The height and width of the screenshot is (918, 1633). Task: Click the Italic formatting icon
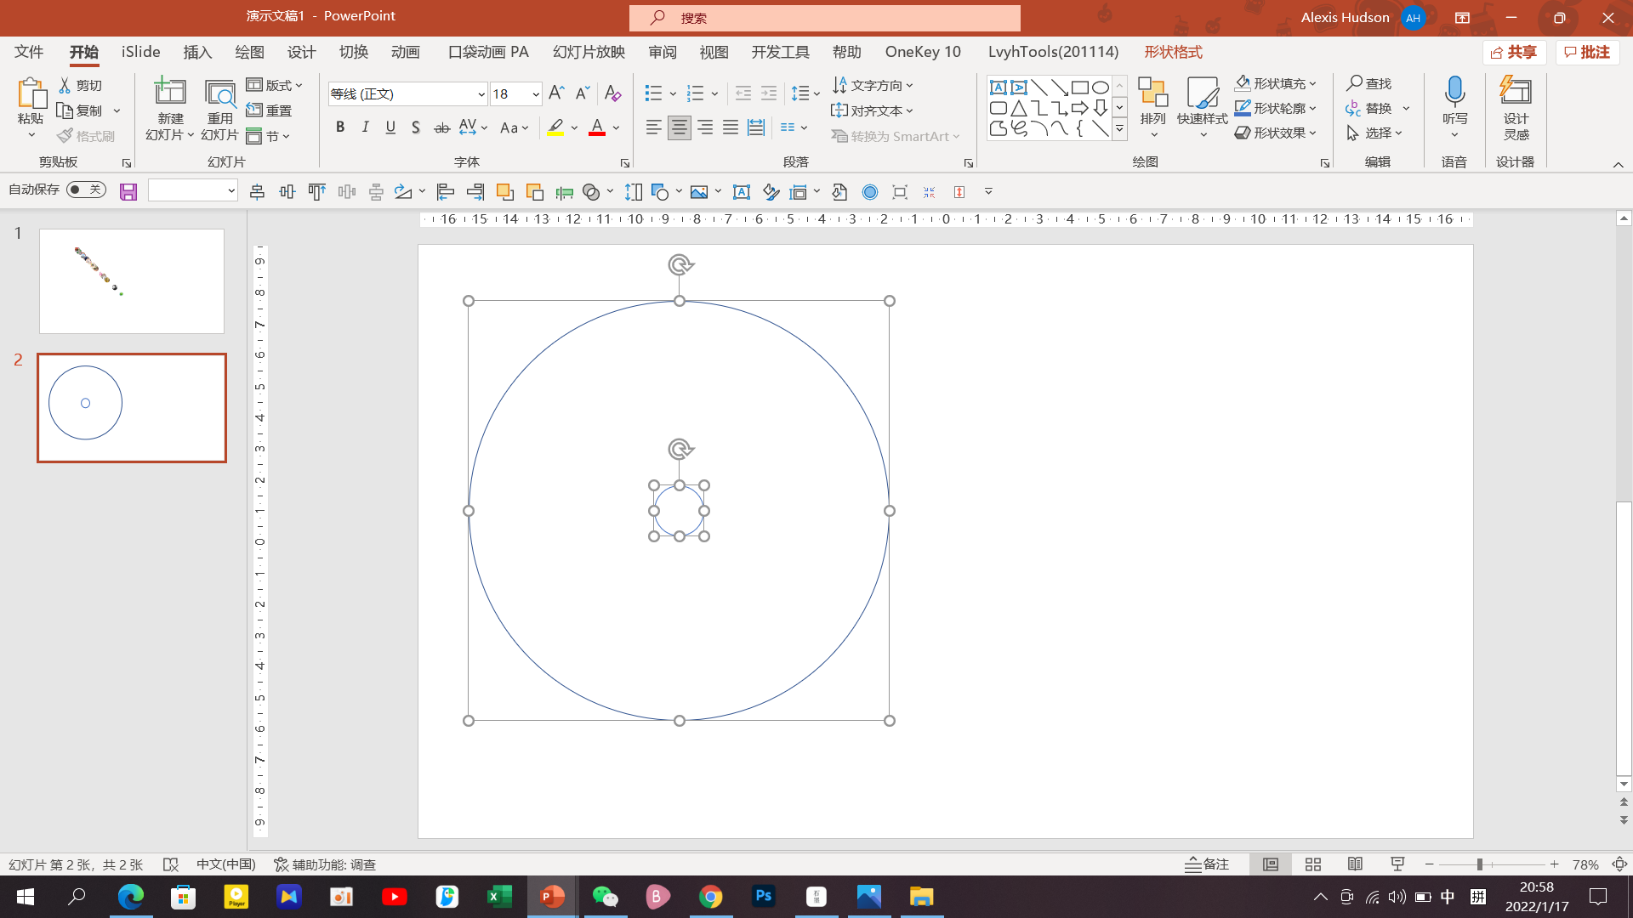click(x=366, y=127)
